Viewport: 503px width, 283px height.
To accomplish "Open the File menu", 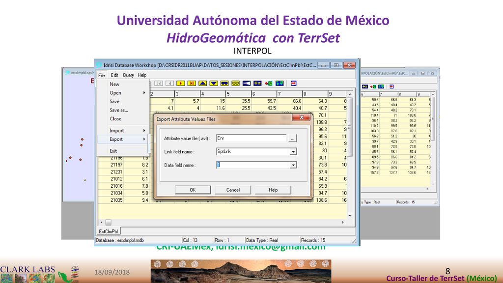I will coord(101,75).
